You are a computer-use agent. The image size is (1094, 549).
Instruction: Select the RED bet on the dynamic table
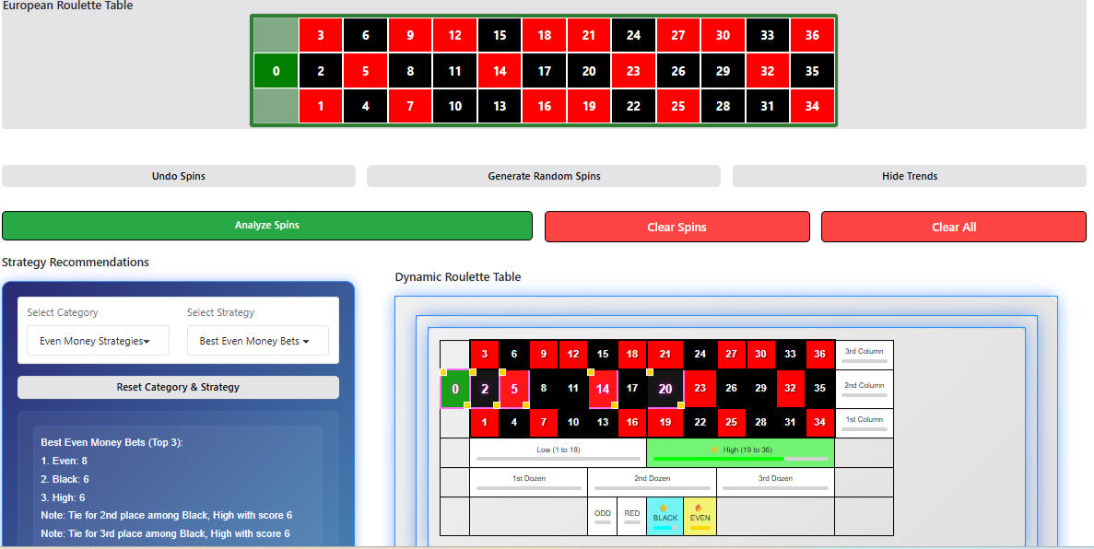[632, 514]
